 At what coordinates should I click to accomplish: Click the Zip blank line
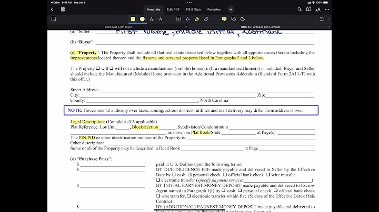pyautogui.click(x=290, y=96)
